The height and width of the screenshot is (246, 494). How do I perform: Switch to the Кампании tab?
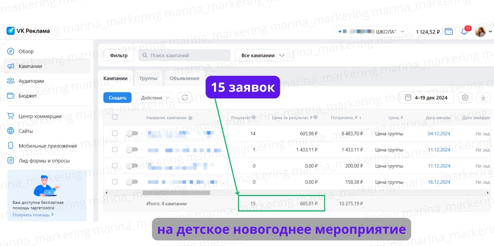[115, 78]
